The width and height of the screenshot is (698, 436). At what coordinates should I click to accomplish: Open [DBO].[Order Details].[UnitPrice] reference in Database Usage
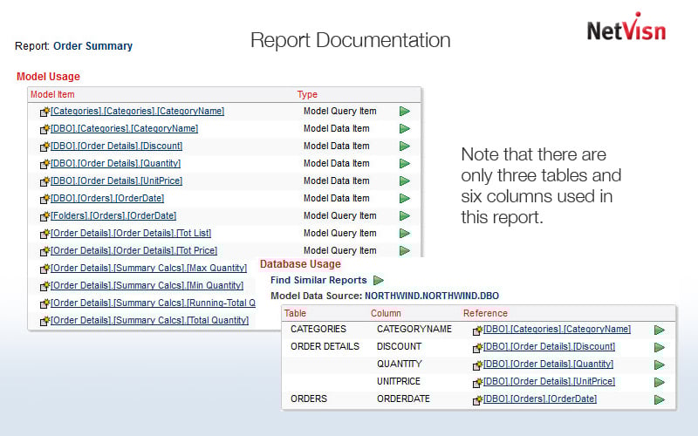tap(549, 382)
